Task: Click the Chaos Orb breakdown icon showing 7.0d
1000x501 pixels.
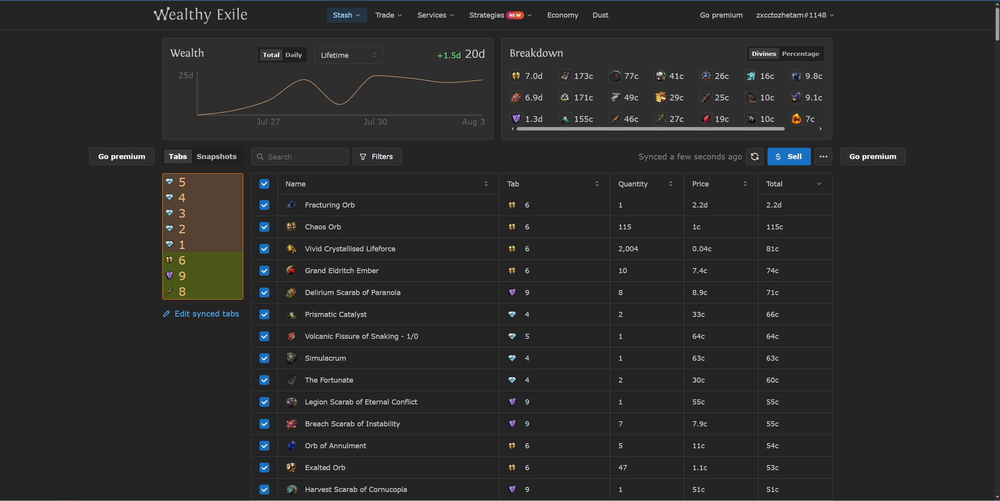Action: (516, 76)
